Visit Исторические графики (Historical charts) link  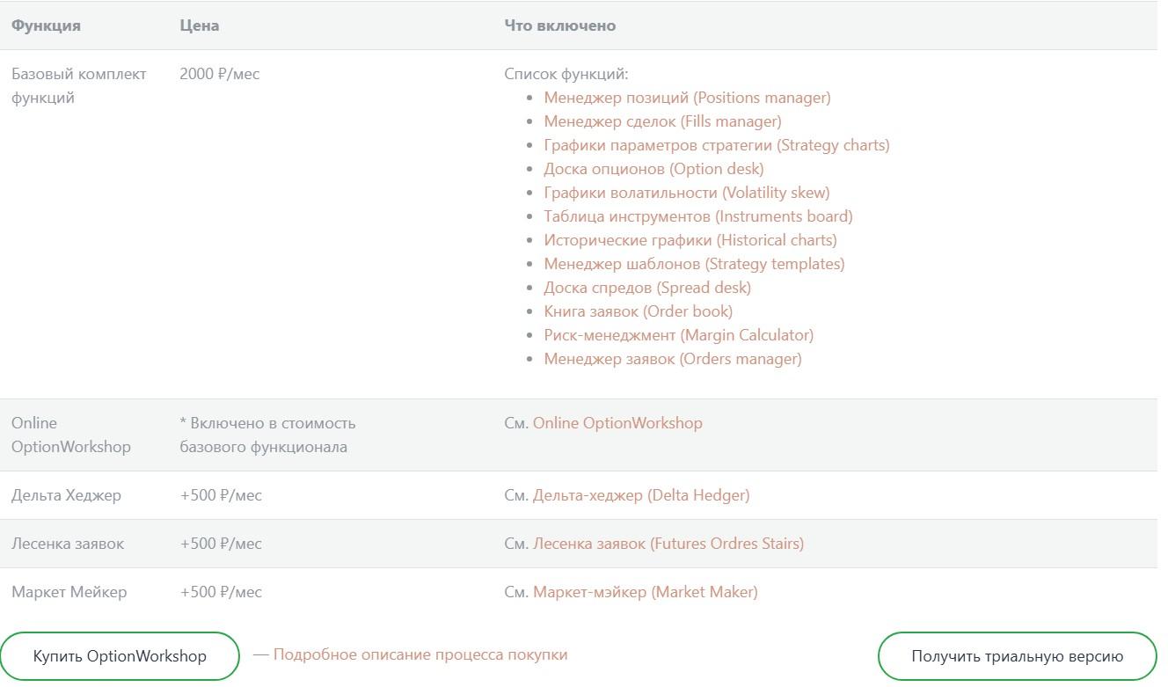pyautogui.click(x=690, y=240)
